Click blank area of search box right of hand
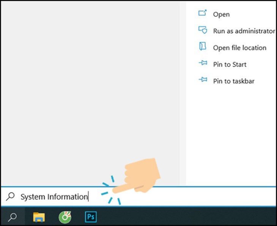 click(212, 196)
